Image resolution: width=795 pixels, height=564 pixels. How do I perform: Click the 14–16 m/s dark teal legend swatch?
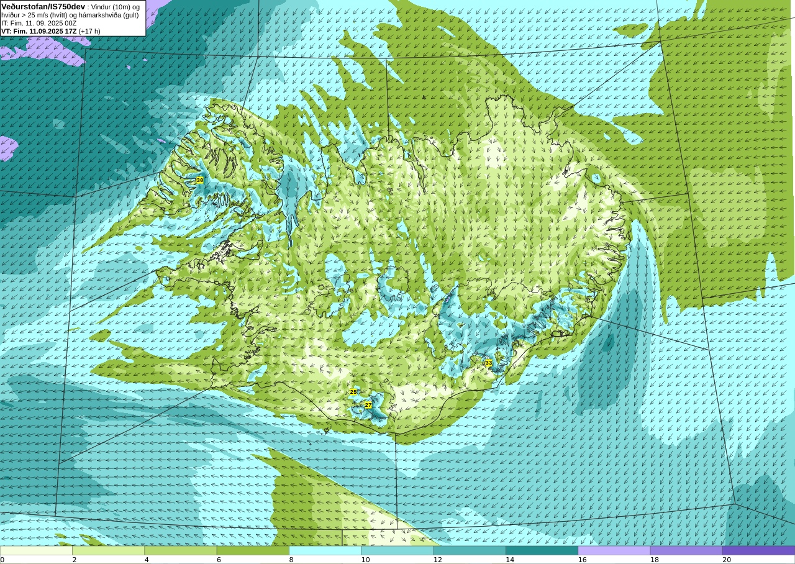pyautogui.click(x=542, y=550)
